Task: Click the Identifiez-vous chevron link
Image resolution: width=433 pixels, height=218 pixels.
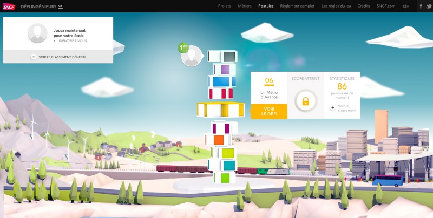Action: click(x=71, y=41)
